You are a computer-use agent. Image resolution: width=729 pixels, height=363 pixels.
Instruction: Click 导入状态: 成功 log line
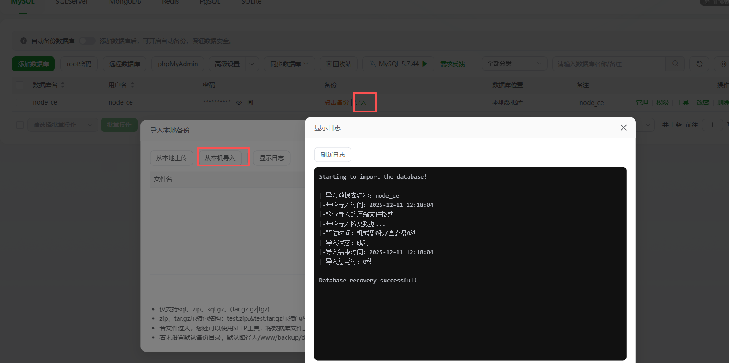[344, 243]
